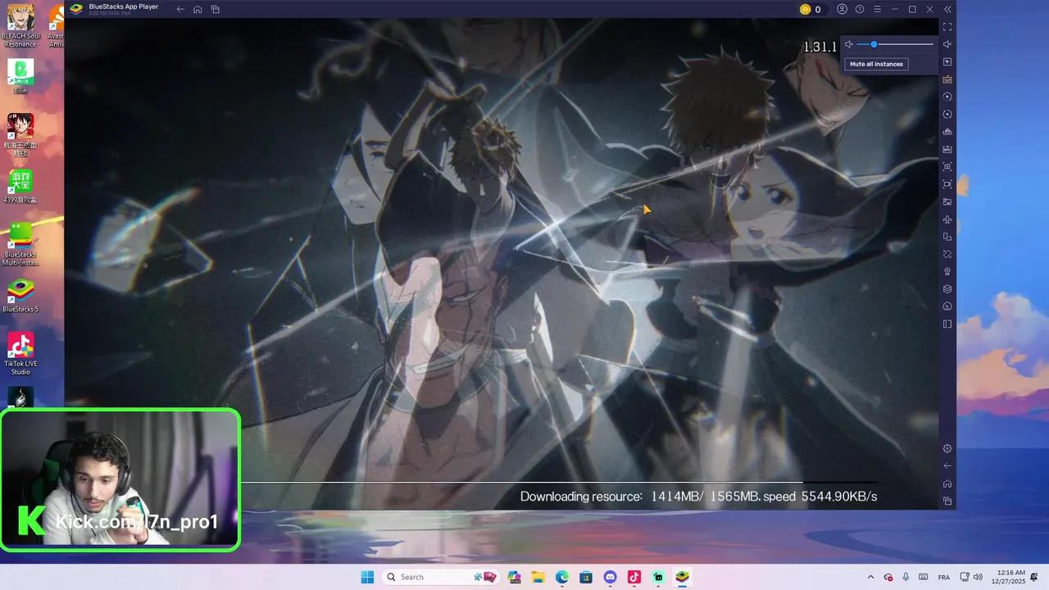Image resolution: width=1049 pixels, height=590 pixels.
Task: Open TikTok LIVE Studio desktop shortcut
Action: [x=20, y=353]
